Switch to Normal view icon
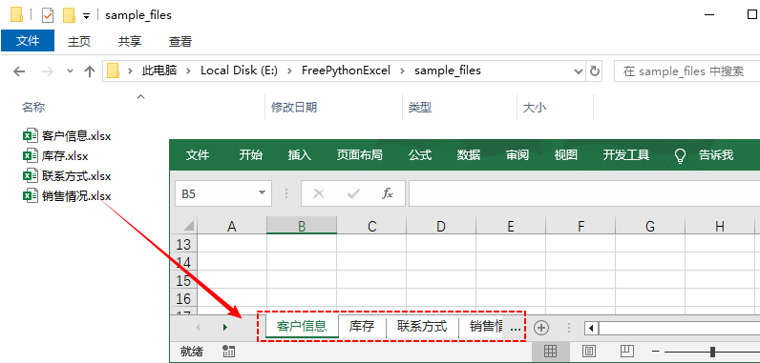This screenshot has height=363, width=760. 550,352
